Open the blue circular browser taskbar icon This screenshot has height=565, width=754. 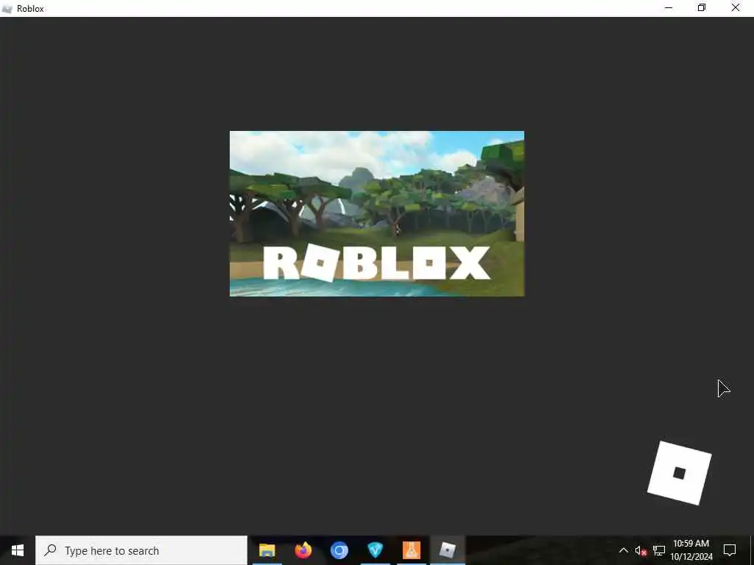339,550
